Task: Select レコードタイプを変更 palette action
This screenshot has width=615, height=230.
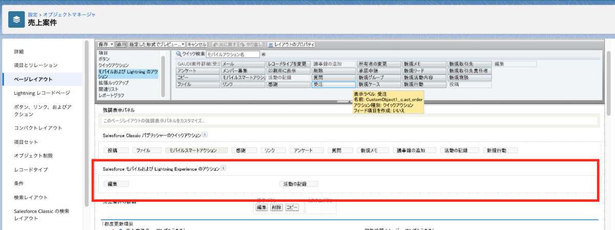Action: point(288,64)
